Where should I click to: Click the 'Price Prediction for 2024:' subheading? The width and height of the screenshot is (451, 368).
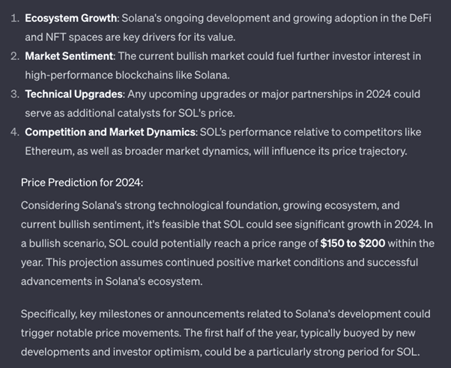click(x=82, y=182)
